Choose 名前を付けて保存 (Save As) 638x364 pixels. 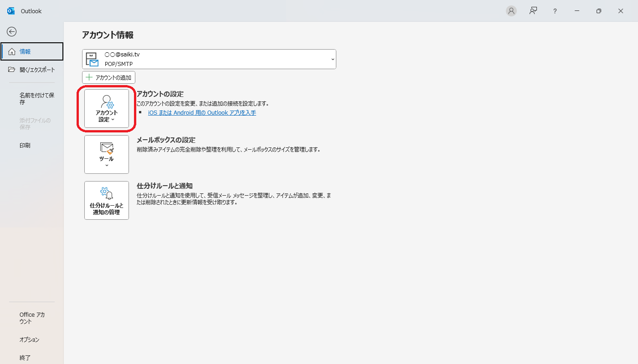coord(36,99)
